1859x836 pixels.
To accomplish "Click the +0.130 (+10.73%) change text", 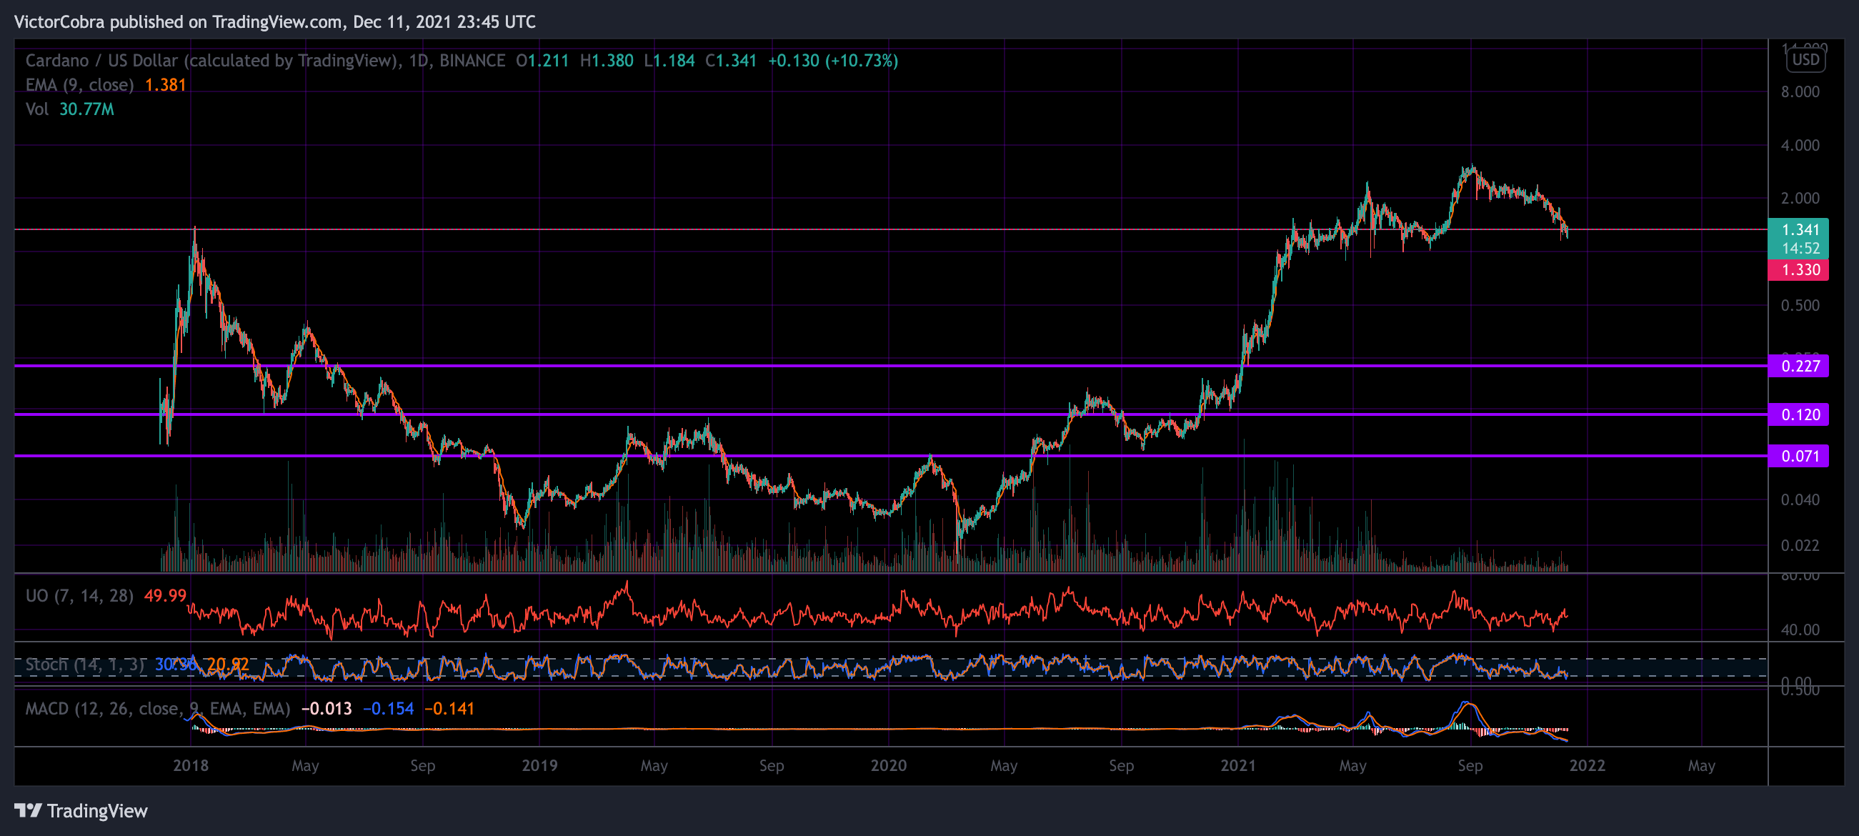I will [833, 60].
